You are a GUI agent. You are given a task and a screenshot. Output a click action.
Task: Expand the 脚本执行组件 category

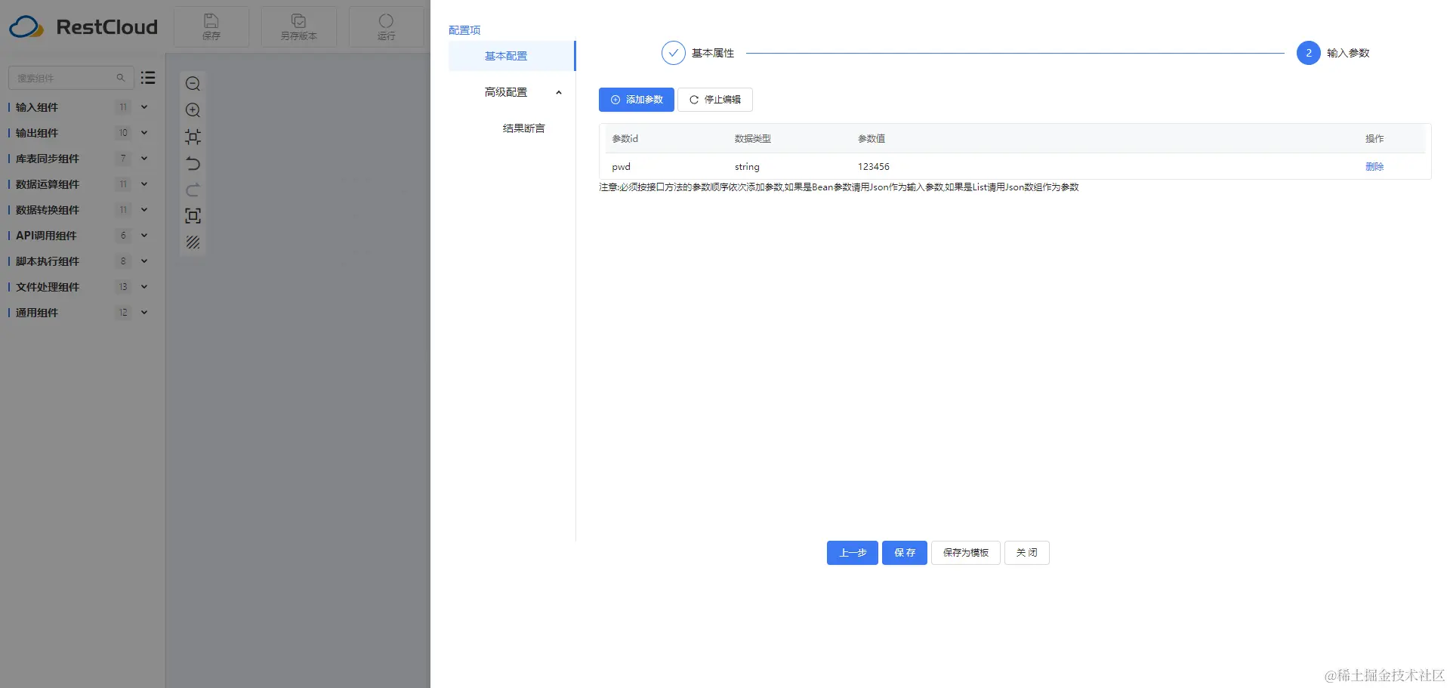pyautogui.click(x=144, y=261)
